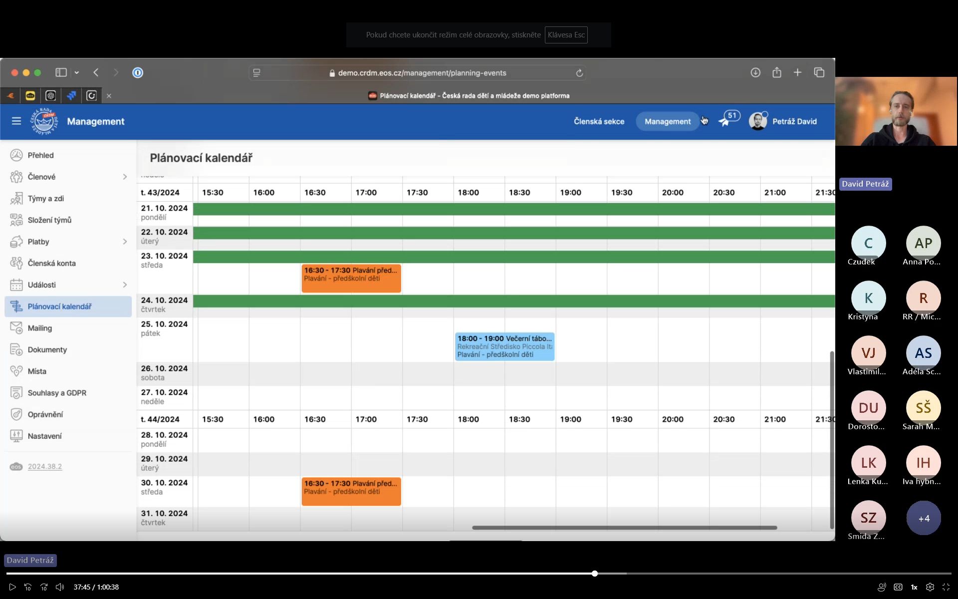Mute the video player volume
Viewport: 958px width, 599px height.
(60, 587)
